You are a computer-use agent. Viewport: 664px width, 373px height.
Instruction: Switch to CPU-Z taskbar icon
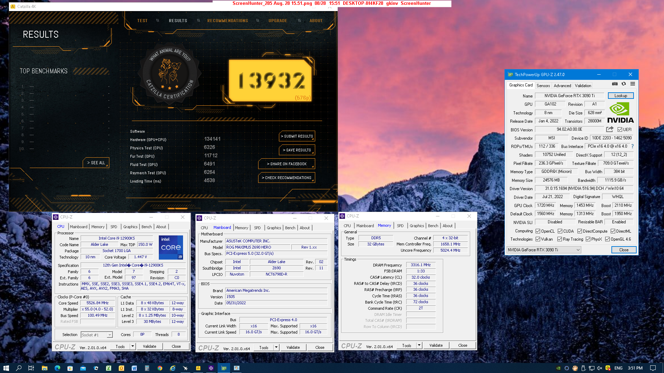(211, 368)
